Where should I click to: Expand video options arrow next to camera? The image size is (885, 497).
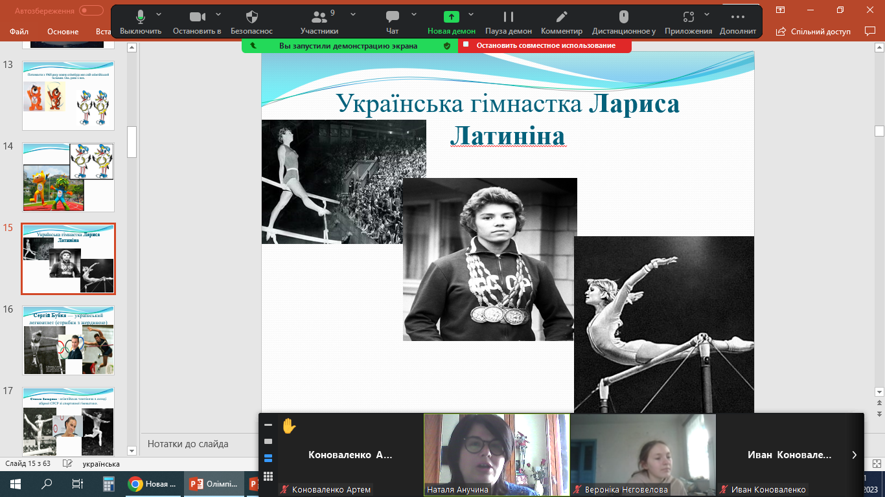pos(218,14)
